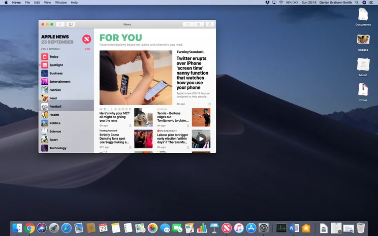
Task: Click the MCT oil article thumbnail
Action: point(143,117)
